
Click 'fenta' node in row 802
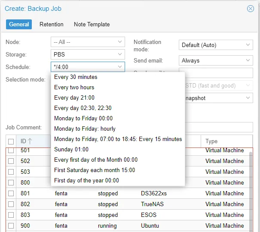coord(61,204)
